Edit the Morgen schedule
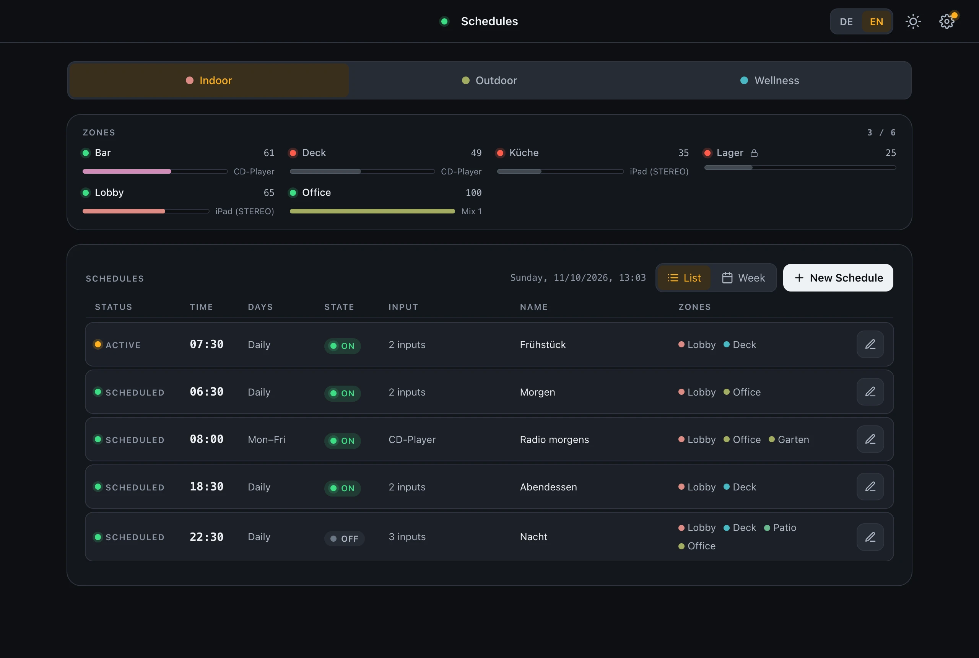The width and height of the screenshot is (979, 658). 870,392
